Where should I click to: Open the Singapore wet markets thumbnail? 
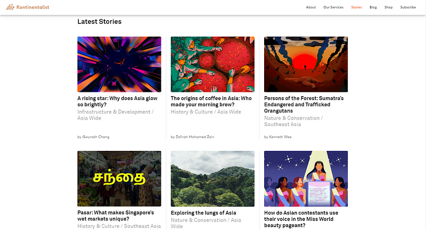119,179
